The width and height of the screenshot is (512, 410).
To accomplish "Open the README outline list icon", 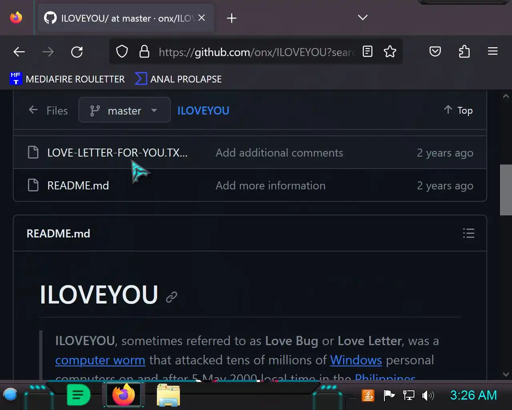I will pos(468,233).
